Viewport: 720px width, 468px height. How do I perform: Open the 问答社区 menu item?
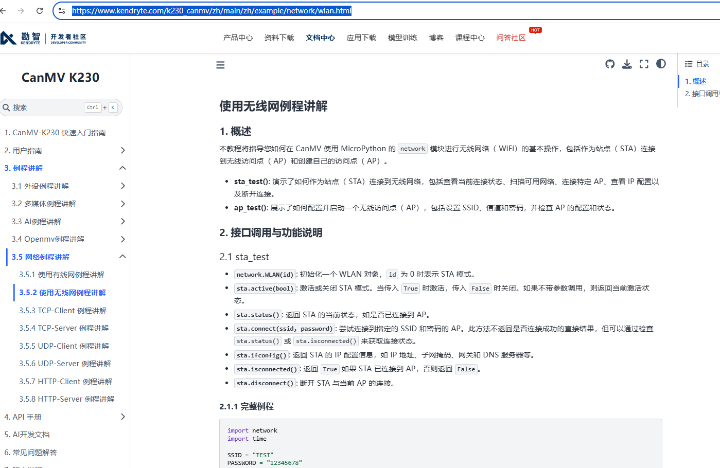(511, 38)
